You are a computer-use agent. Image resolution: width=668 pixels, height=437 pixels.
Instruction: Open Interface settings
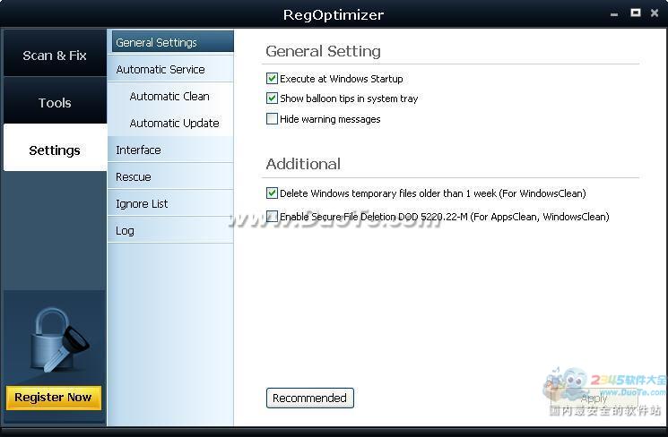point(170,150)
